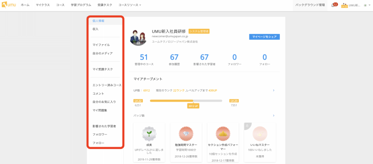Click the level progress bar
373x164 pixels.
pyautogui.click(x=186, y=101)
